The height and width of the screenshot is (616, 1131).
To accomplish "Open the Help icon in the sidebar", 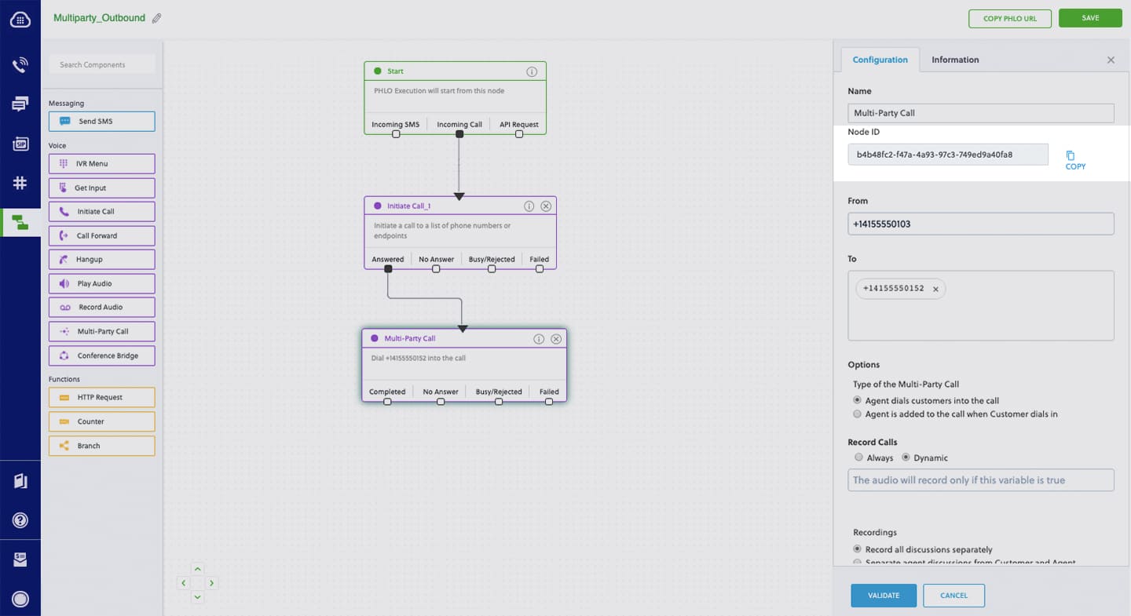I will (20, 519).
